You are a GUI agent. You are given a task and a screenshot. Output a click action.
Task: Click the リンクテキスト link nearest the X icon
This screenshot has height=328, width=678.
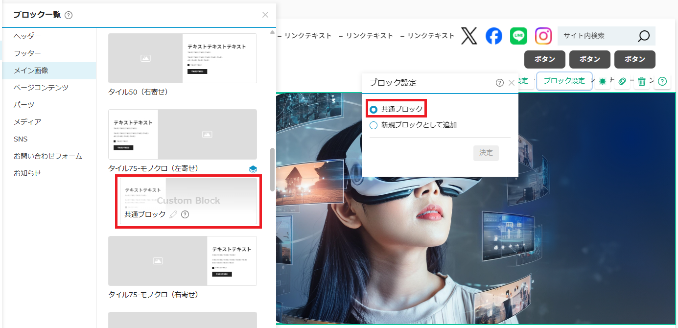pos(431,36)
